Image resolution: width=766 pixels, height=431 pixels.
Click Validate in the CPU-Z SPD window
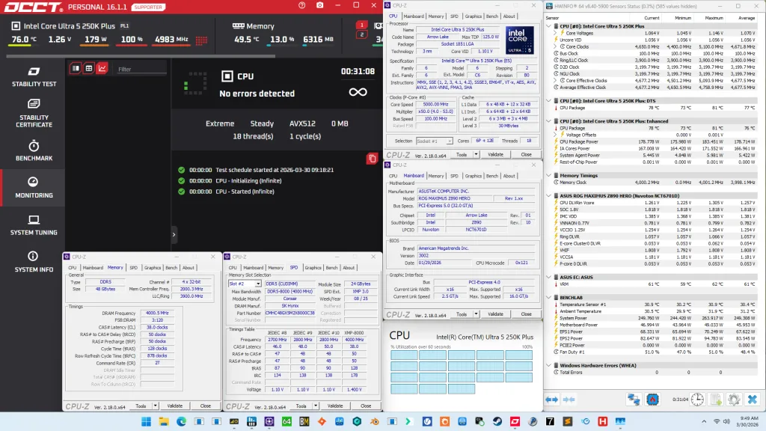pyautogui.click(x=335, y=406)
